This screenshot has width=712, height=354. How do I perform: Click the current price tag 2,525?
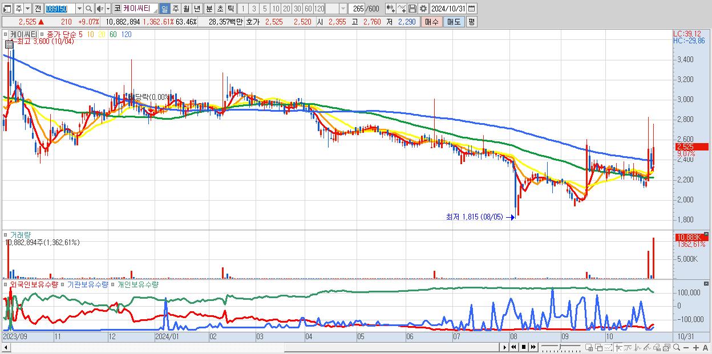[x=691, y=147]
